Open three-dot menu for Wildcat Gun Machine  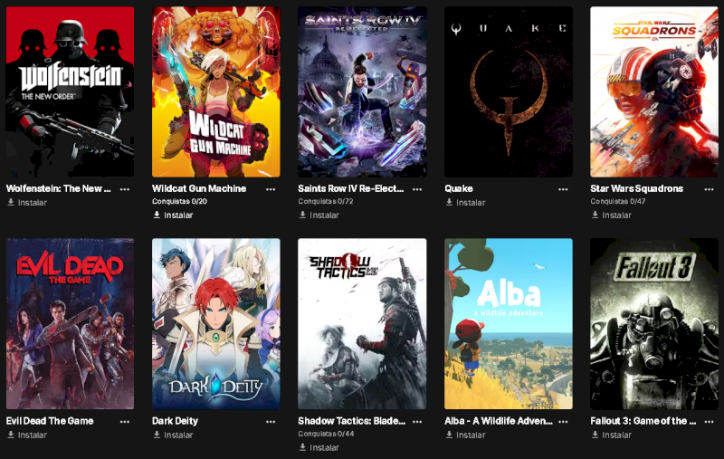(x=271, y=189)
